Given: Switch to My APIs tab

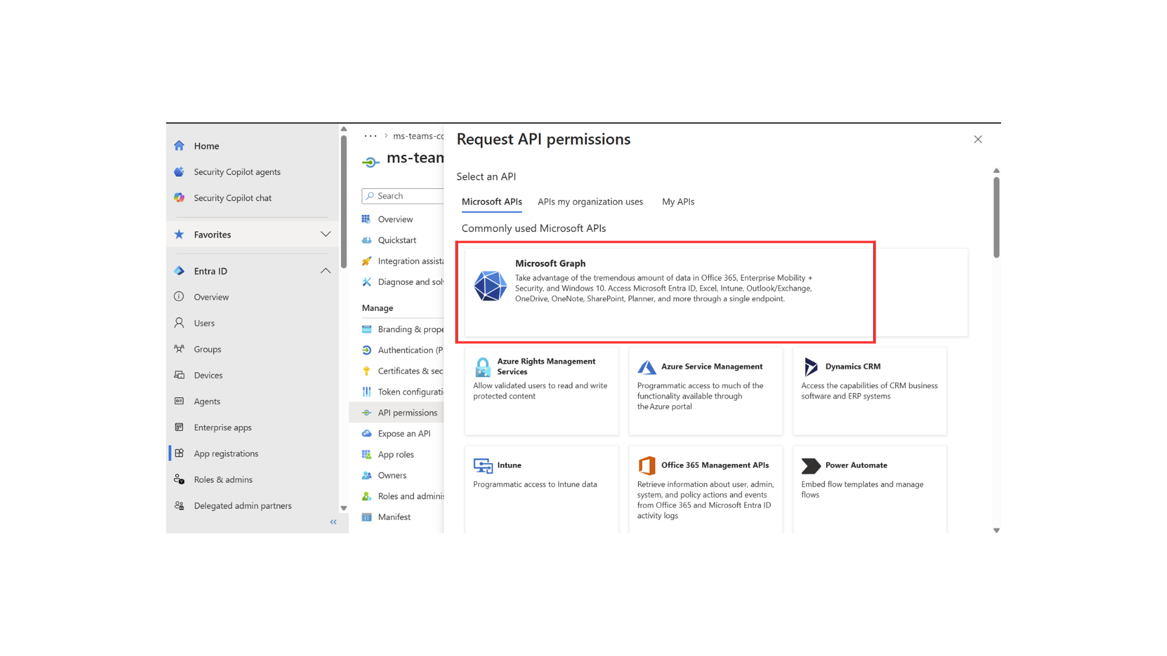Looking at the screenshot, I should (678, 202).
